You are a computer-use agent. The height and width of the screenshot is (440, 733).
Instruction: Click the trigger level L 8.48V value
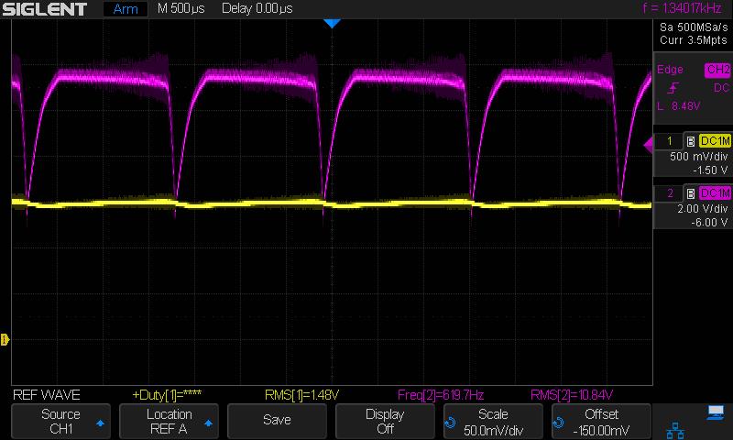click(678, 106)
